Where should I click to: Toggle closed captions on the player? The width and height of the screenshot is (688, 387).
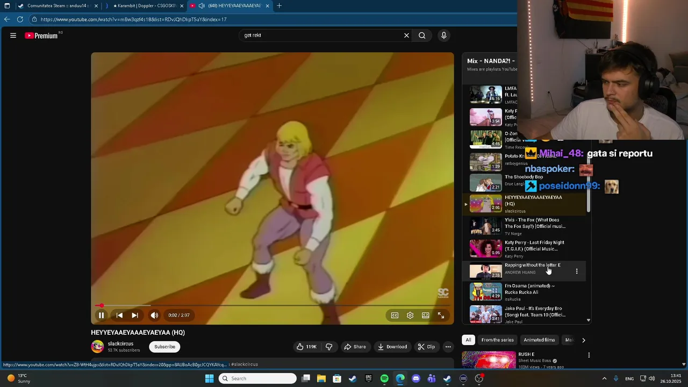click(x=395, y=316)
